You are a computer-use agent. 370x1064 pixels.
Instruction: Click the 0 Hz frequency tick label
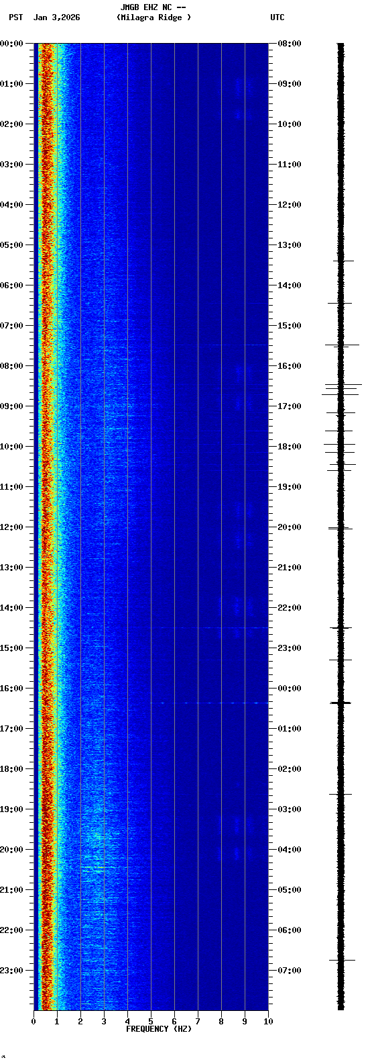pyautogui.click(x=34, y=1022)
